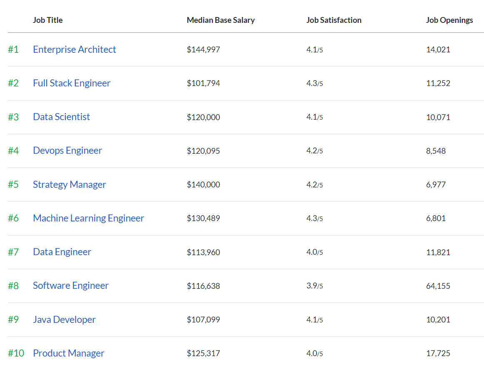This screenshot has width=484, height=369.
Task: Open the Enterprise Architect job page
Action: tap(74, 49)
